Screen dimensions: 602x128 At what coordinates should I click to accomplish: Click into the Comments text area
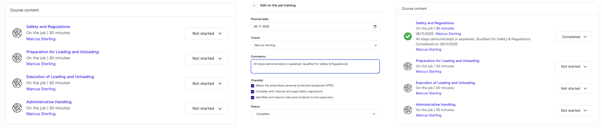point(315,67)
